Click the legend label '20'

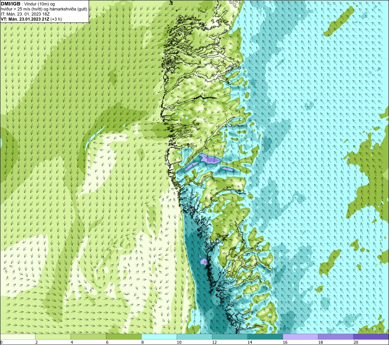pos(356,342)
